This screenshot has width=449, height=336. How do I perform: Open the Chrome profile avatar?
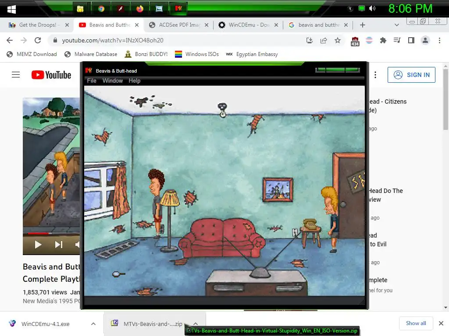[x=425, y=41]
